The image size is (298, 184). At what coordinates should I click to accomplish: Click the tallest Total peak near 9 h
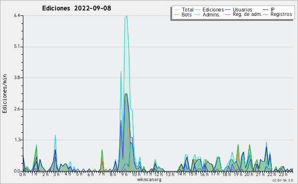coord(127,16)
